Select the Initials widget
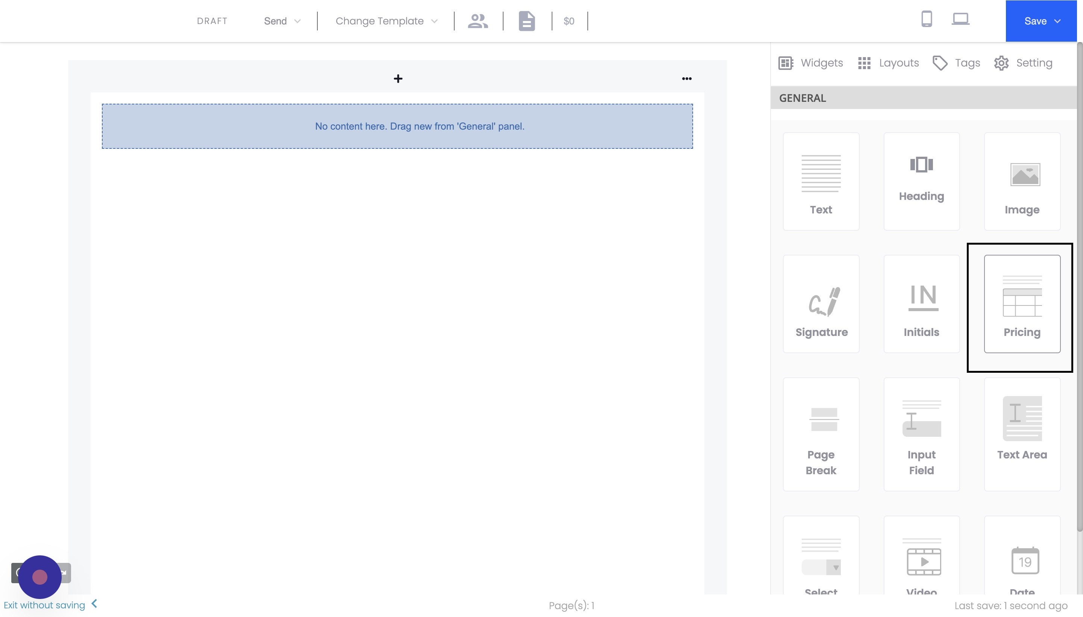 921,304
